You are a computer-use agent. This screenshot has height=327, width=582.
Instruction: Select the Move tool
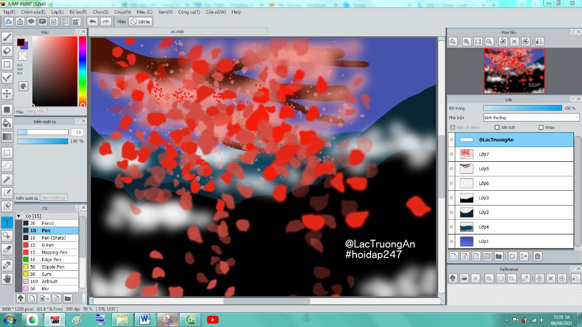(x=7, y=94)
